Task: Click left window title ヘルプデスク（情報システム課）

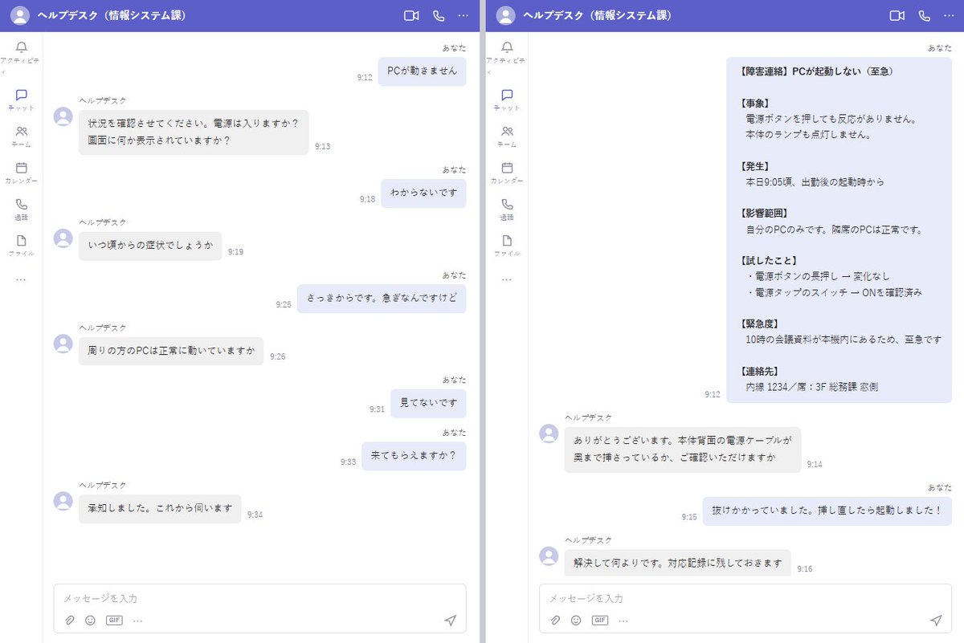Action: pos(112,15)
